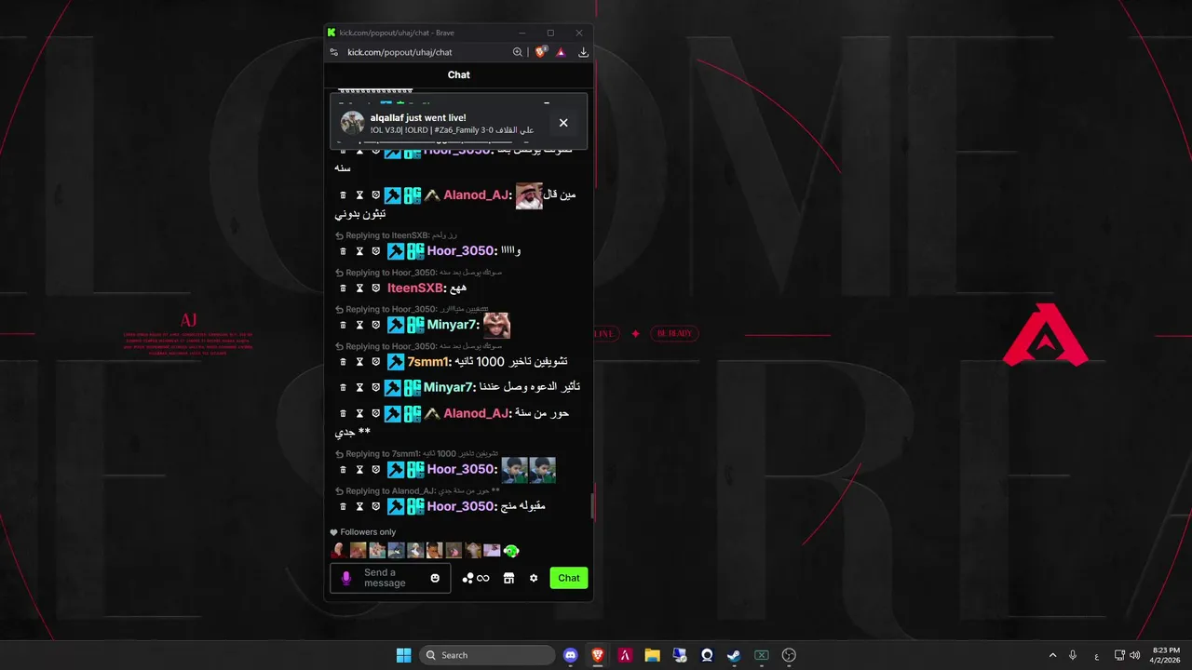Viewport: 1192px width, 670px height.
Task: Expand hidden system tray icons
Action: click(1052, 655)
